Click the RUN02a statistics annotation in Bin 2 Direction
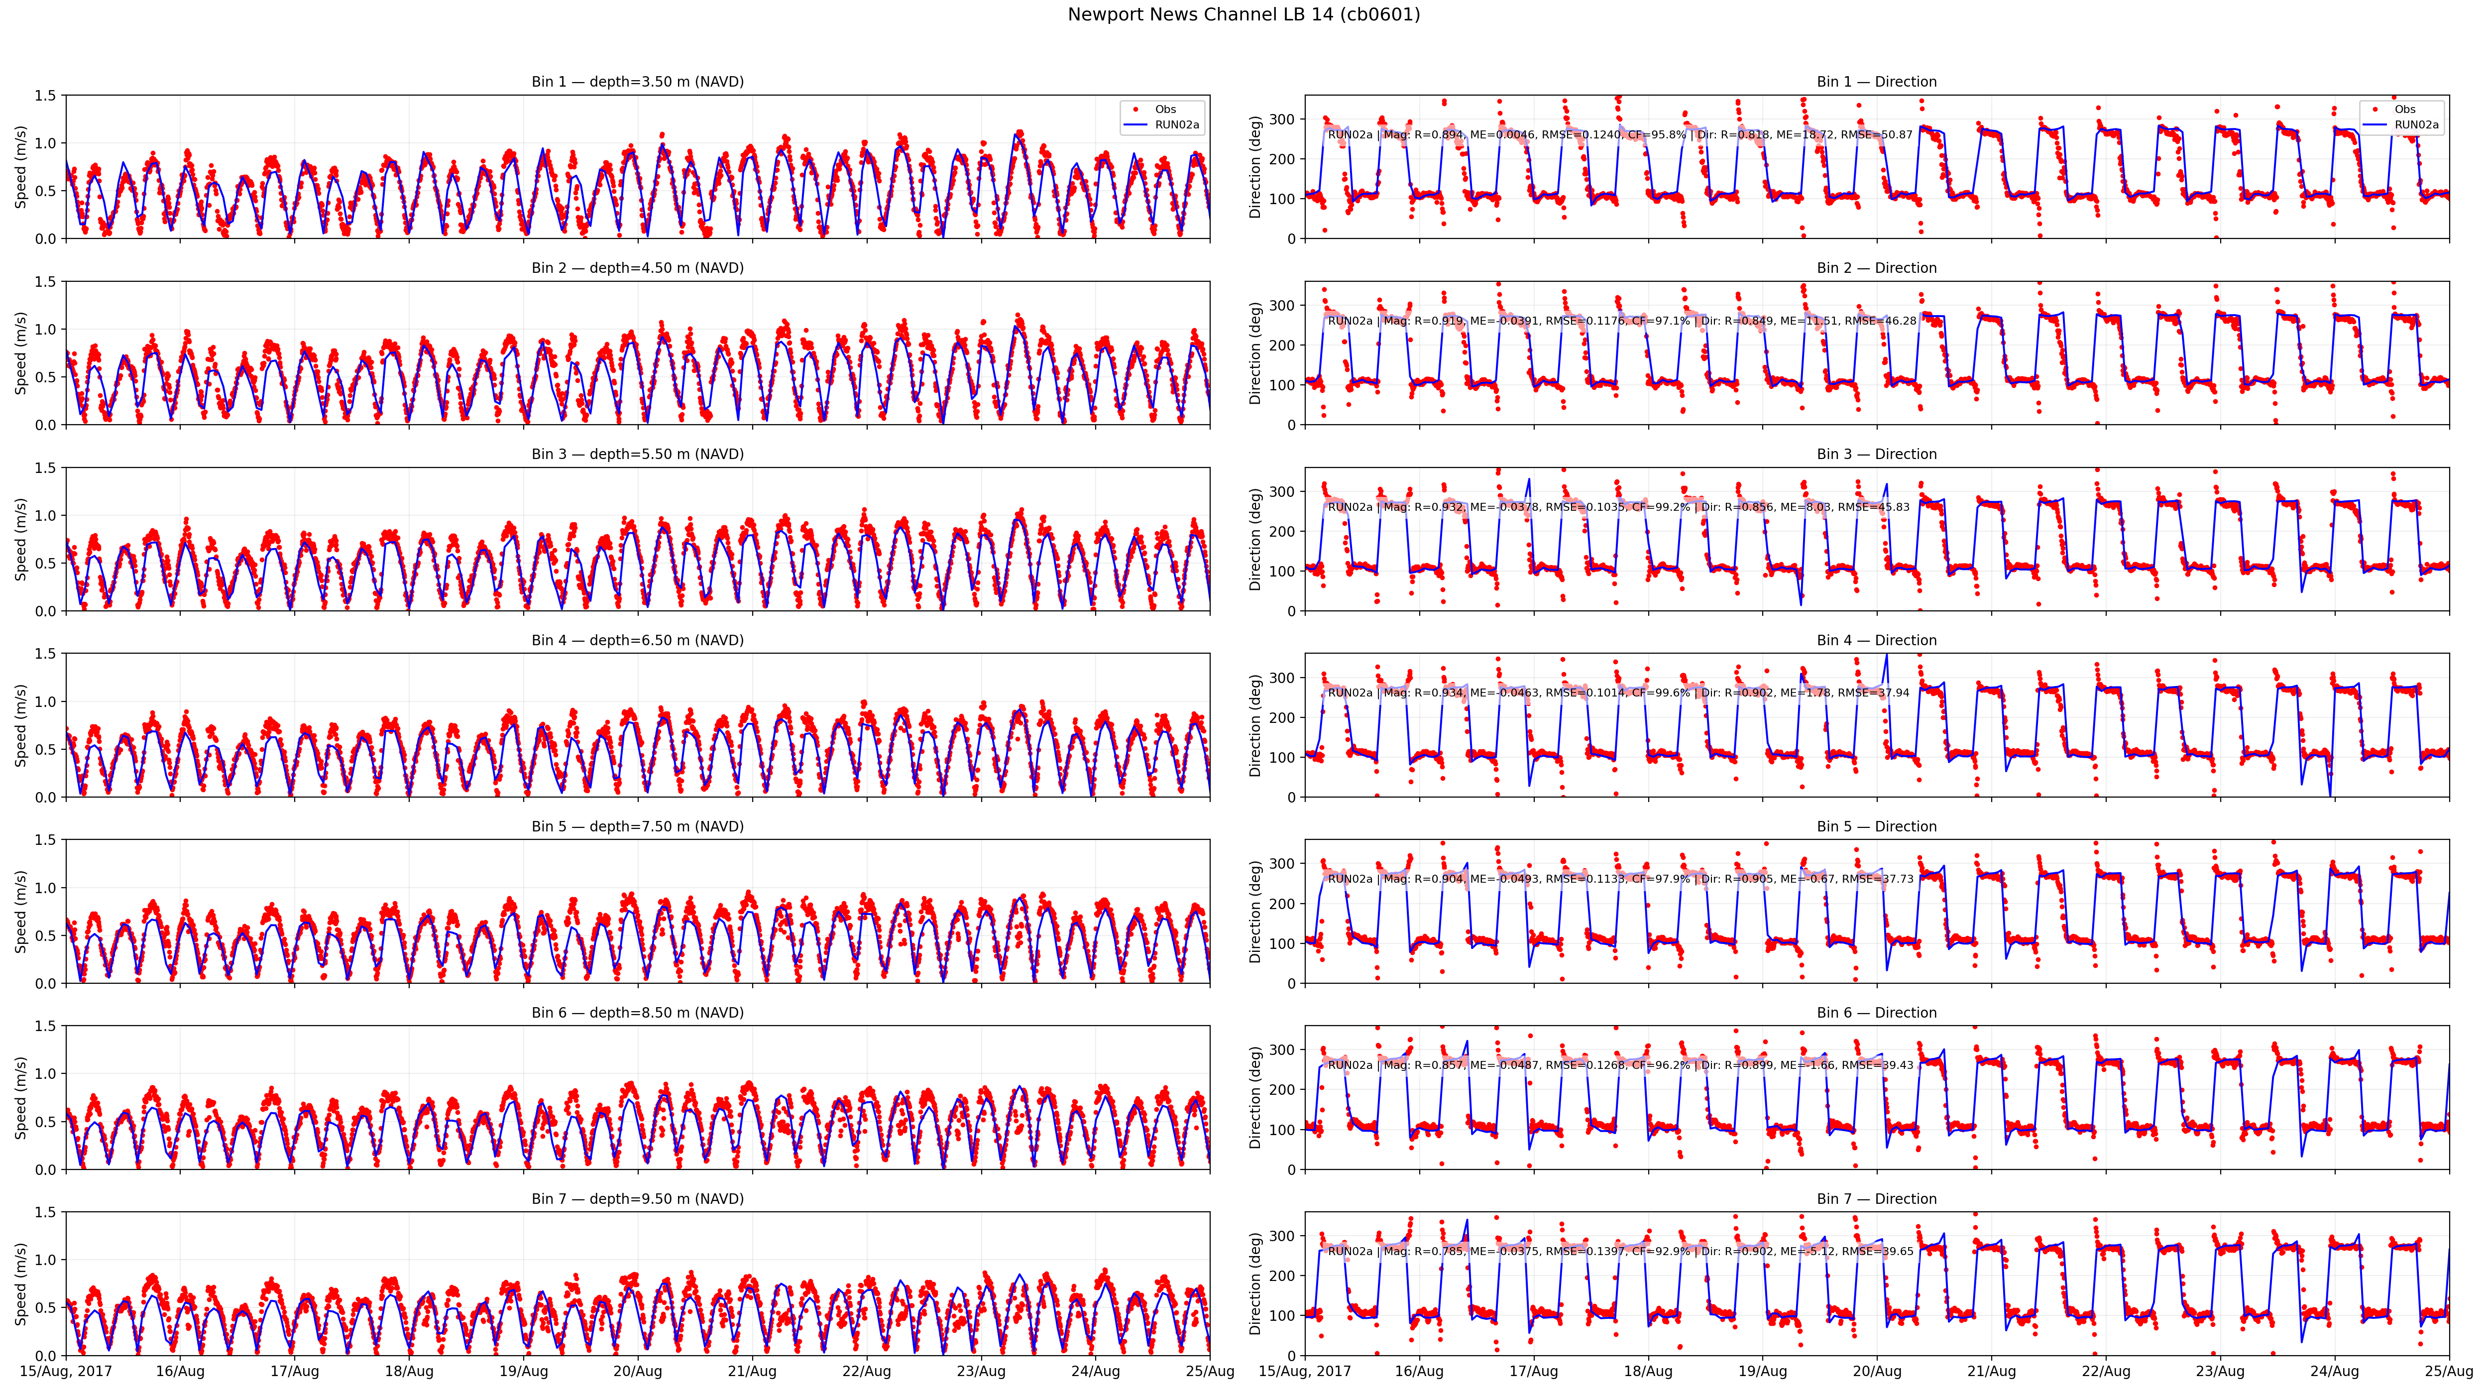This screenshot has height=1394, width=2489. [x=1621, y=321]
